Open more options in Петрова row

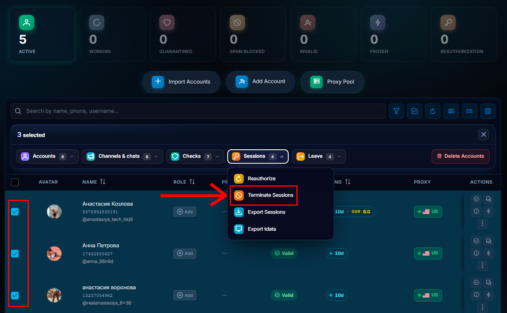pyautogui.click(x=482, y=265)
